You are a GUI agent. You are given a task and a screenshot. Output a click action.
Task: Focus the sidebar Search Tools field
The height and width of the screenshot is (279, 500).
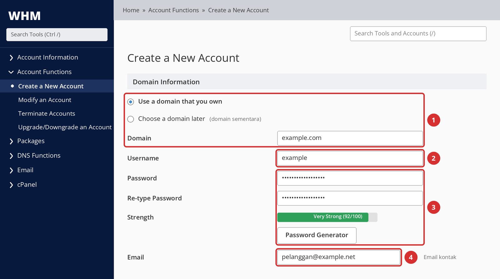tap(57, 35)
